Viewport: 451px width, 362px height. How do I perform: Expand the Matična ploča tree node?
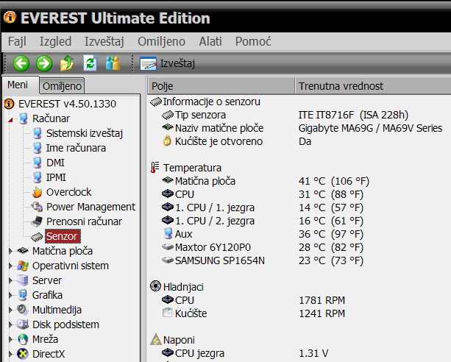point(10,251)
